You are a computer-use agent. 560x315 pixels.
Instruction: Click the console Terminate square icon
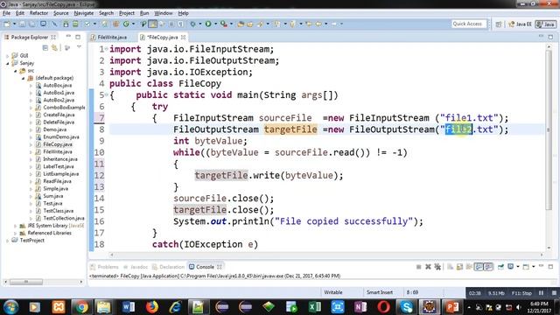tap(418, 267)
